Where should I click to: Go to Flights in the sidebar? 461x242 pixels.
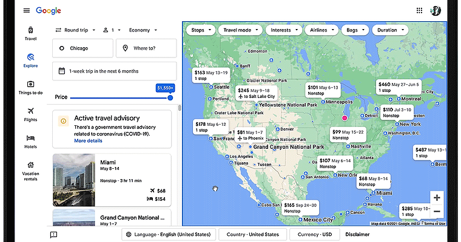click(x=30, y=115)
